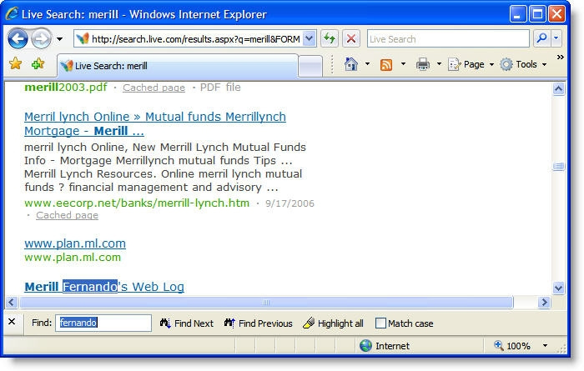Click the vertical scrollbar thumb
The width and height of the screenshot is (584, 371).
coord(558,167)
